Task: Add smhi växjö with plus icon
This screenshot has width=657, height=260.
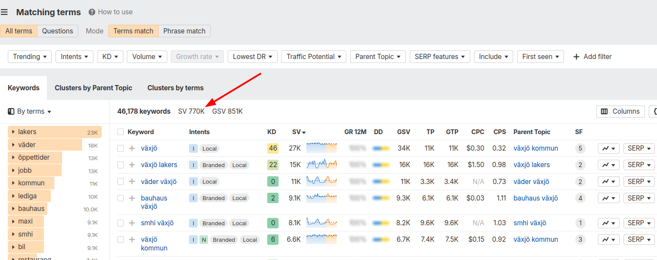Action: tap(132, 223)
